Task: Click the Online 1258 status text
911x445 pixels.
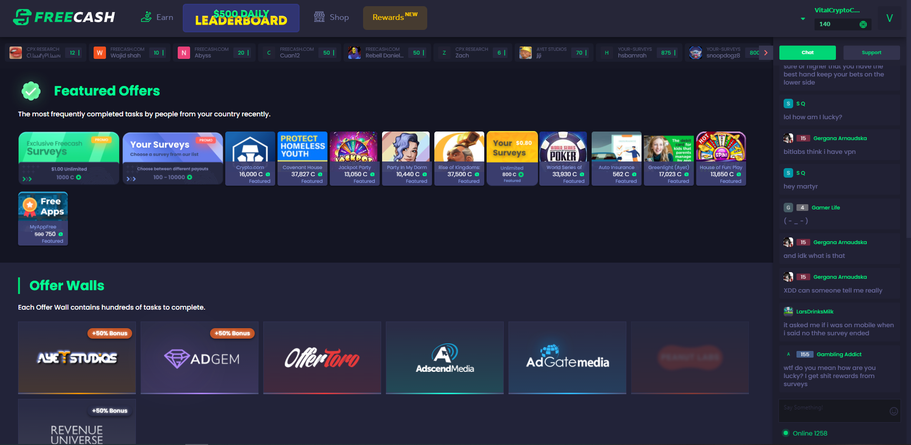Action: [x=810, y=433]
